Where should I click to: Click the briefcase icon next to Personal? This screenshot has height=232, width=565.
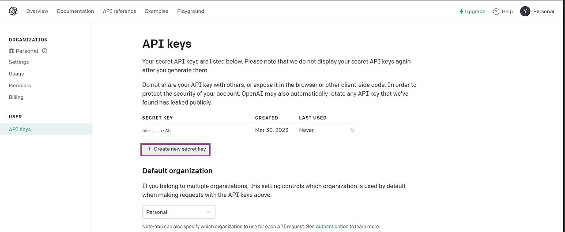tap(11, 51)
